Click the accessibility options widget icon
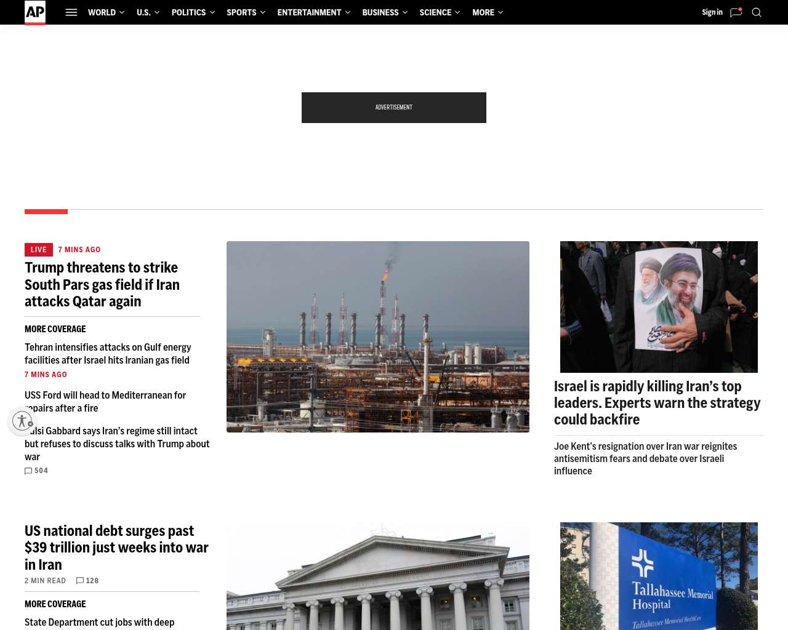This screenshot has height=630, width=788. point(22,421)
